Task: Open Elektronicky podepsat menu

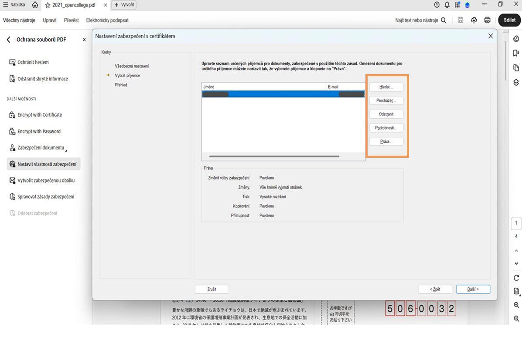Action: coord(107,20)
